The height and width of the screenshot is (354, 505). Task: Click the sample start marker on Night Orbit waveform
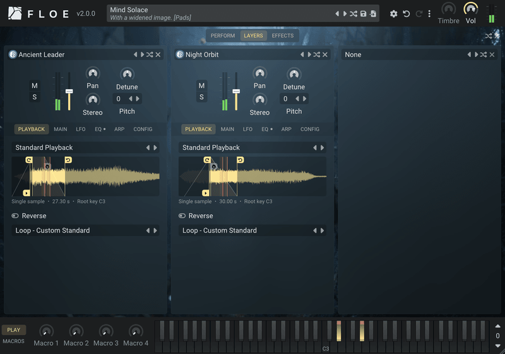point(206,193)
